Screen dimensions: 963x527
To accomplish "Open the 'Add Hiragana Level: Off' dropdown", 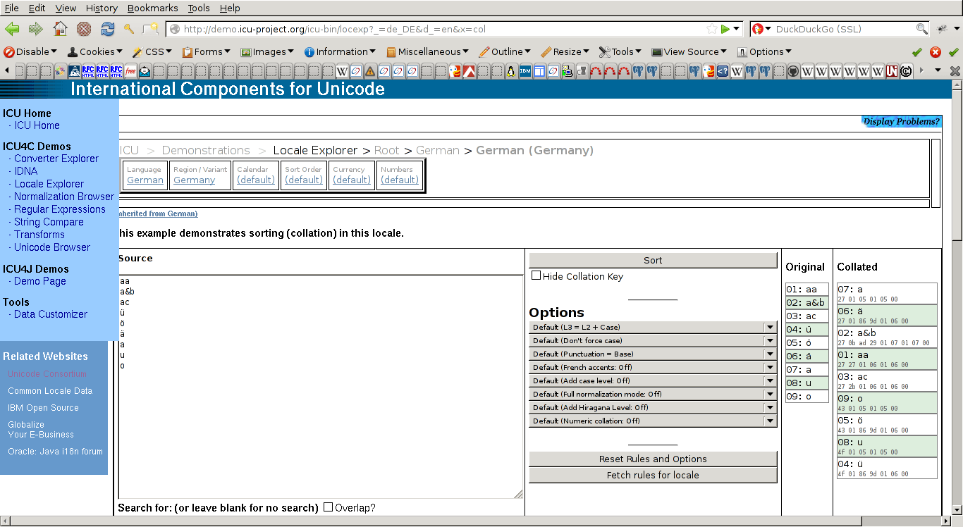I will coord(653,407).
